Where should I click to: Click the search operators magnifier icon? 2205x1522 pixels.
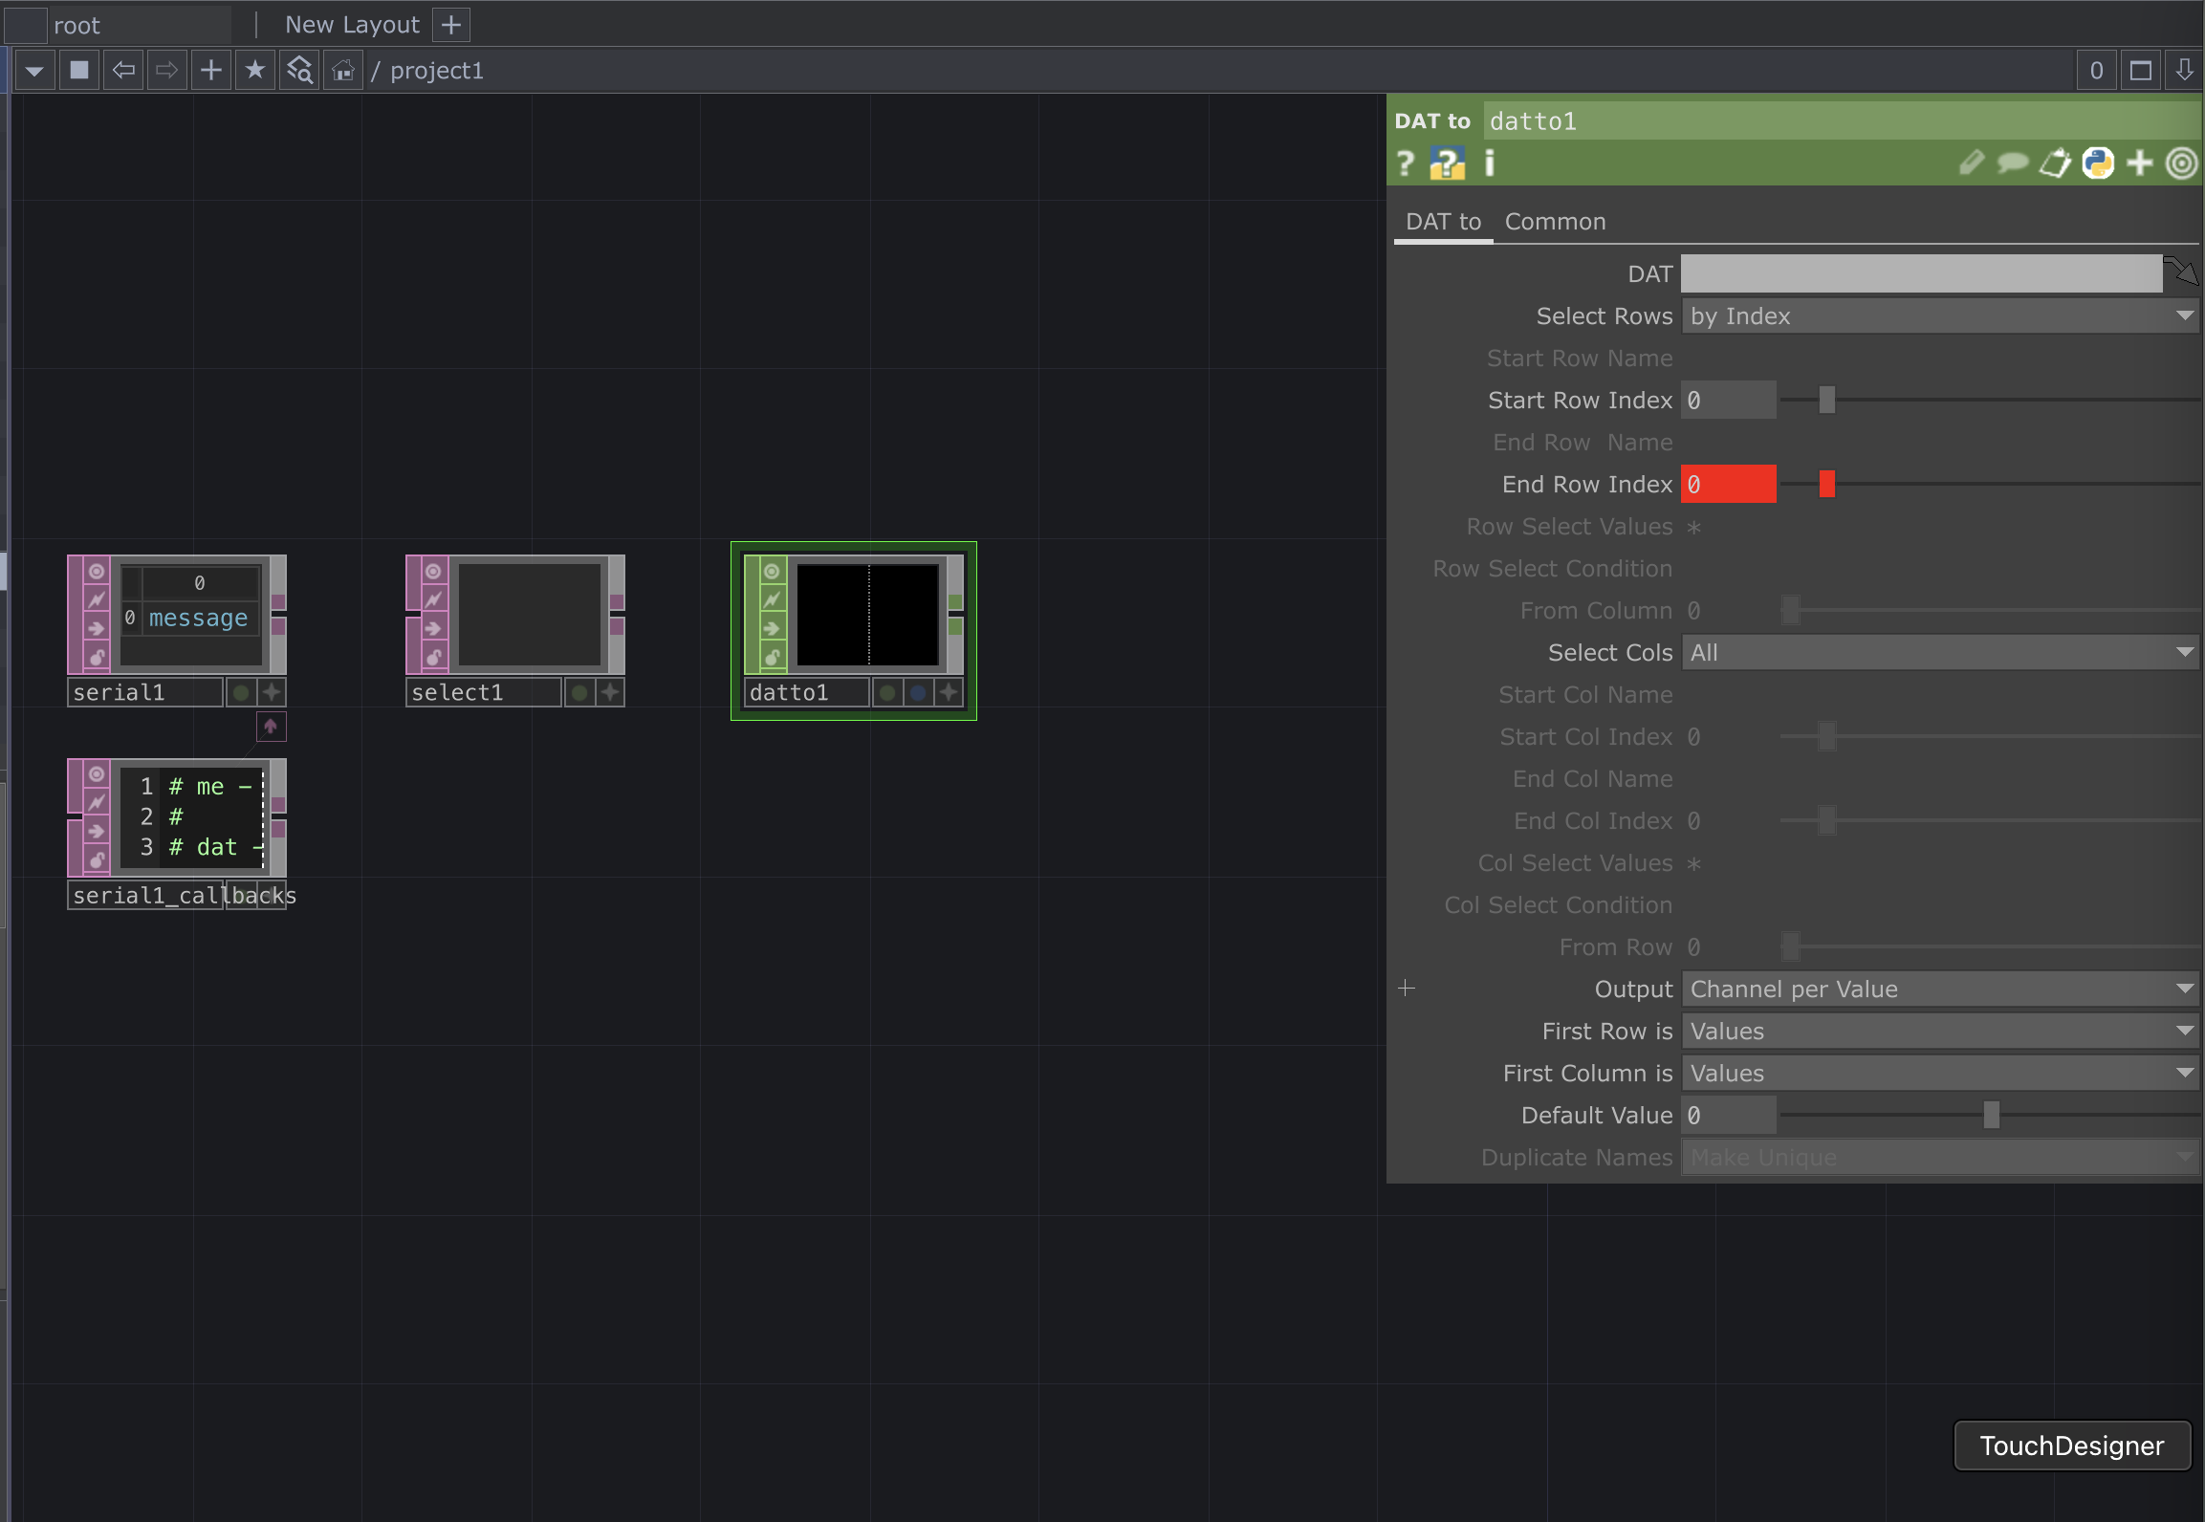point(299,70)
